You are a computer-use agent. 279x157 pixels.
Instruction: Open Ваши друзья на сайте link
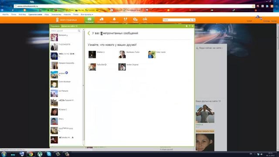click(208, 101)
